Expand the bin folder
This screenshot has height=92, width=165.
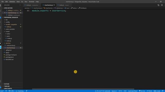click(12, 20)
